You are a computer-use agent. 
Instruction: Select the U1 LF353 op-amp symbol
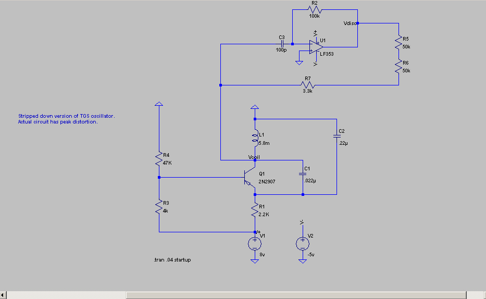point(316,47)
